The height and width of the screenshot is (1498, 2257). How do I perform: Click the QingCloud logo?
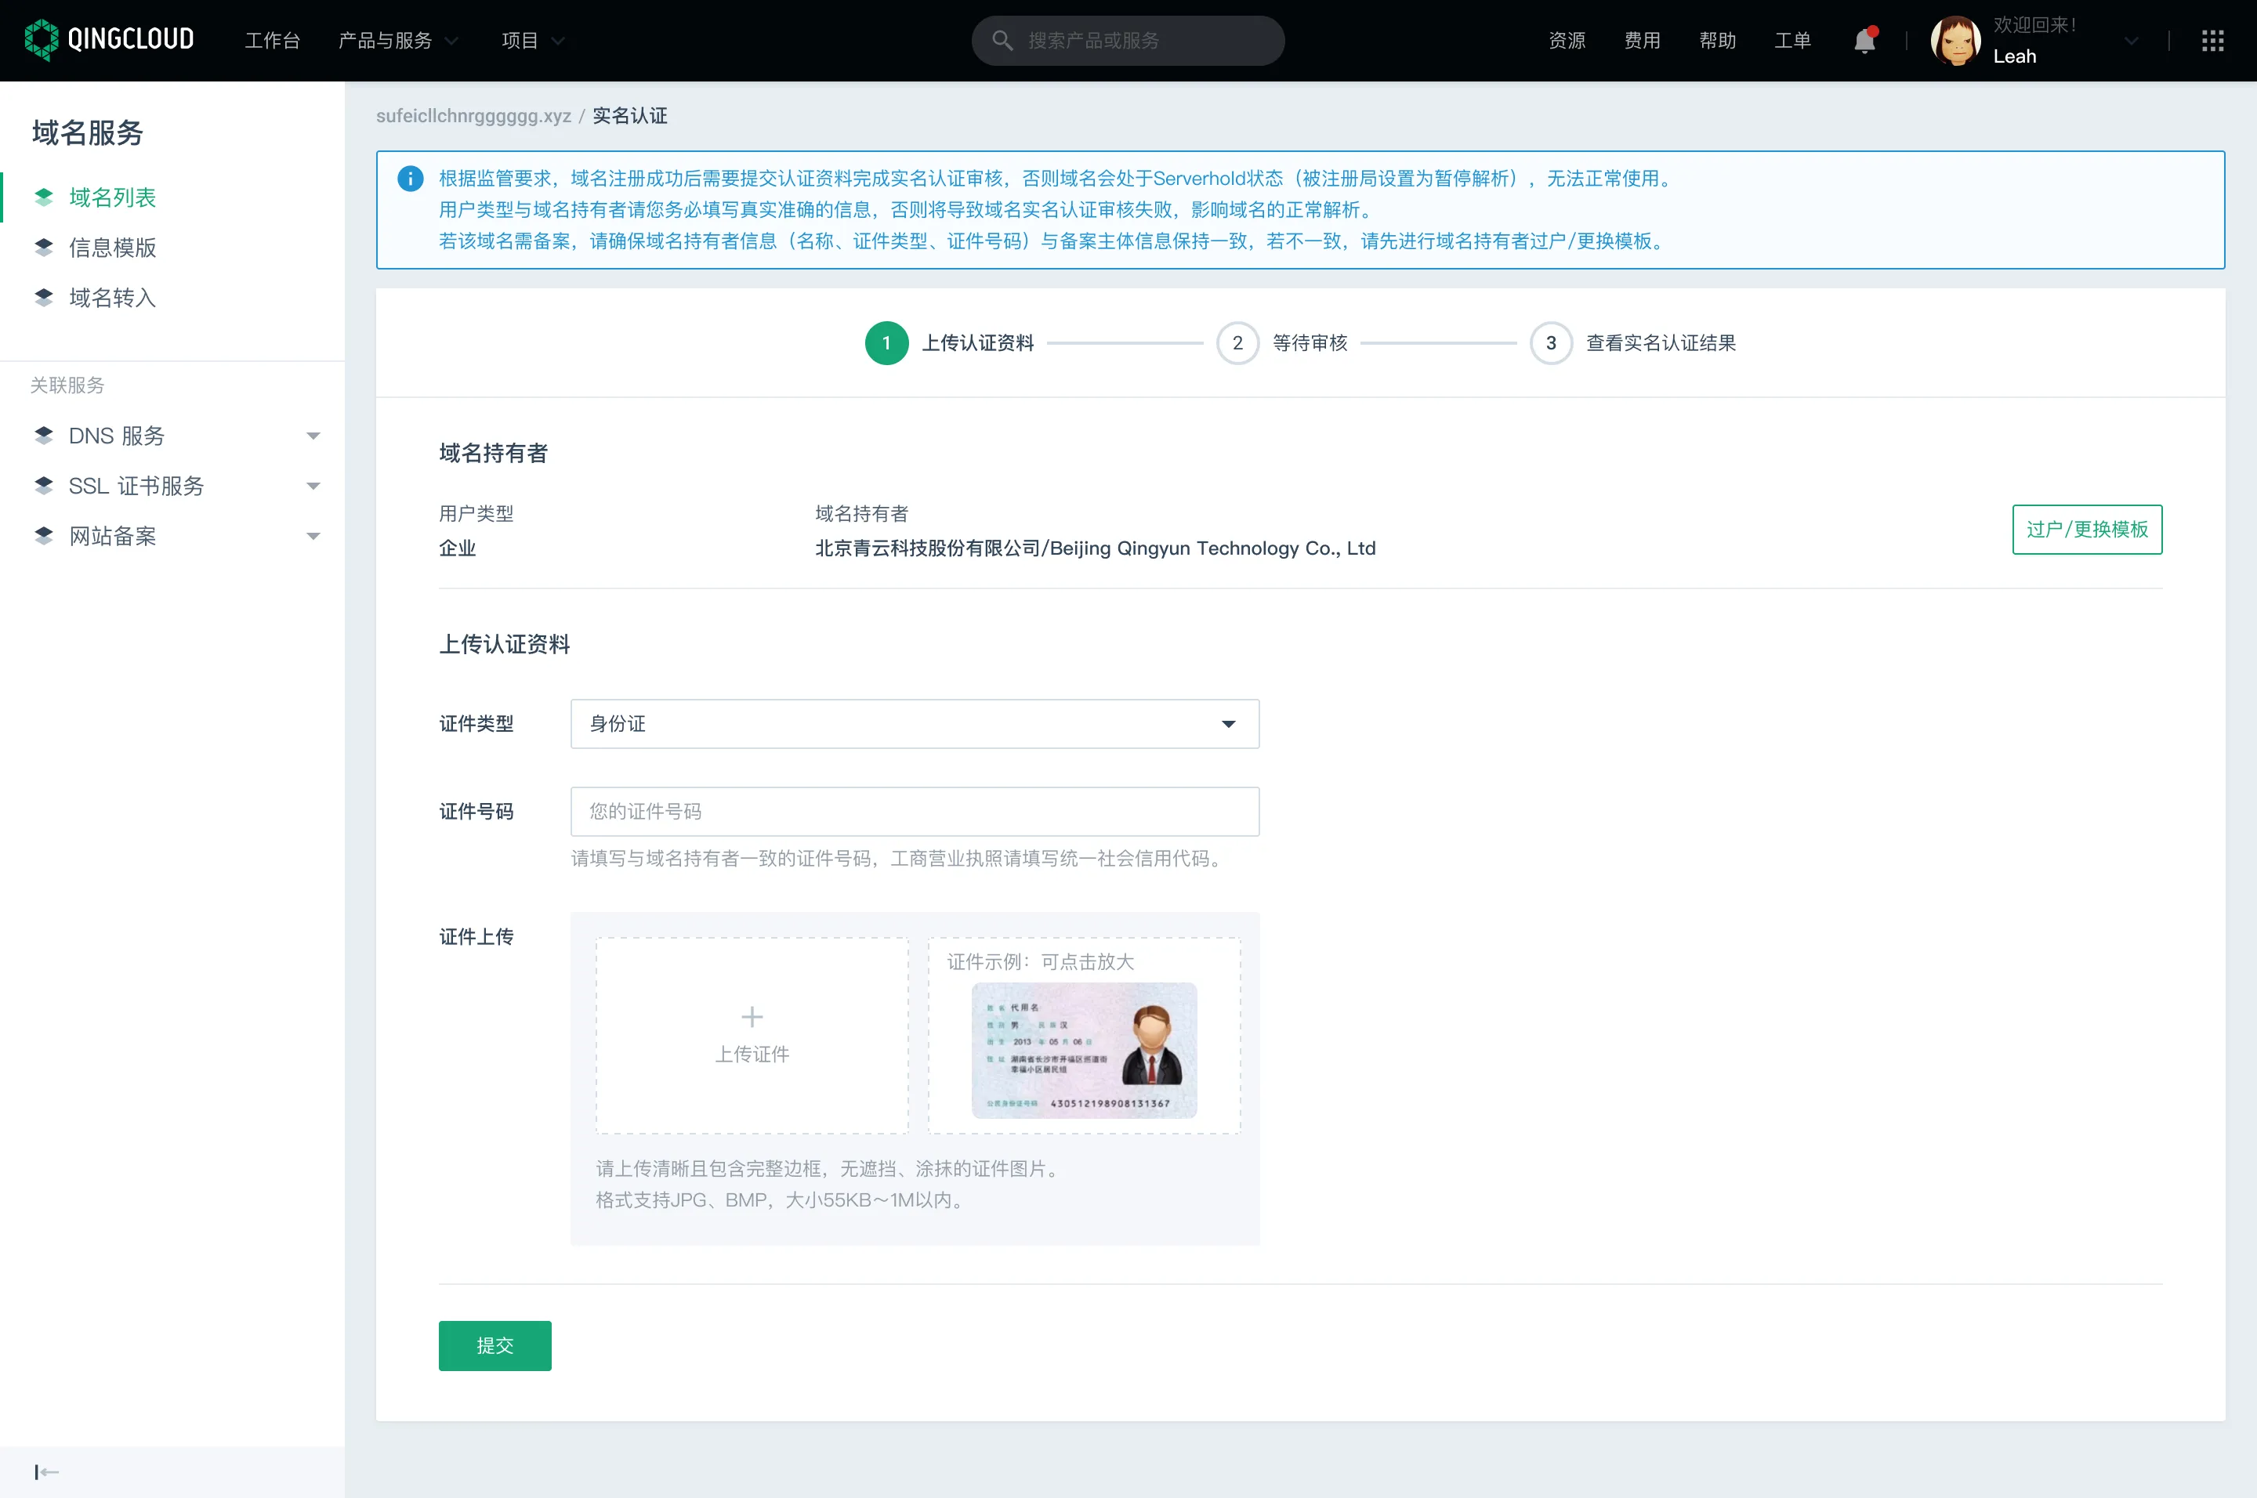(x=109, y=39)
